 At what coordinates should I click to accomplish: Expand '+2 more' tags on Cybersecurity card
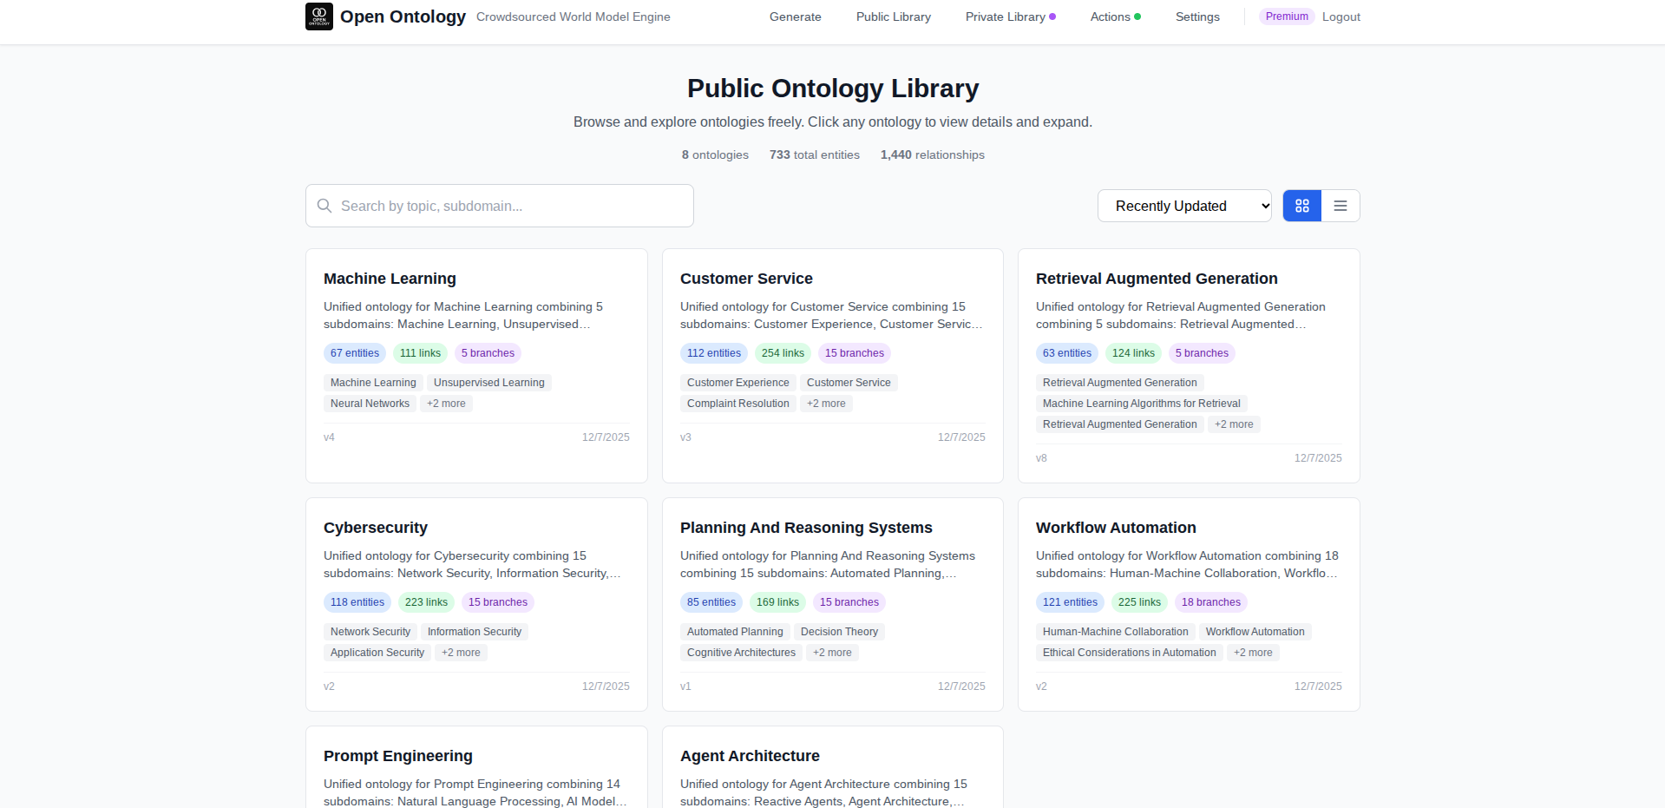(461, 652)
